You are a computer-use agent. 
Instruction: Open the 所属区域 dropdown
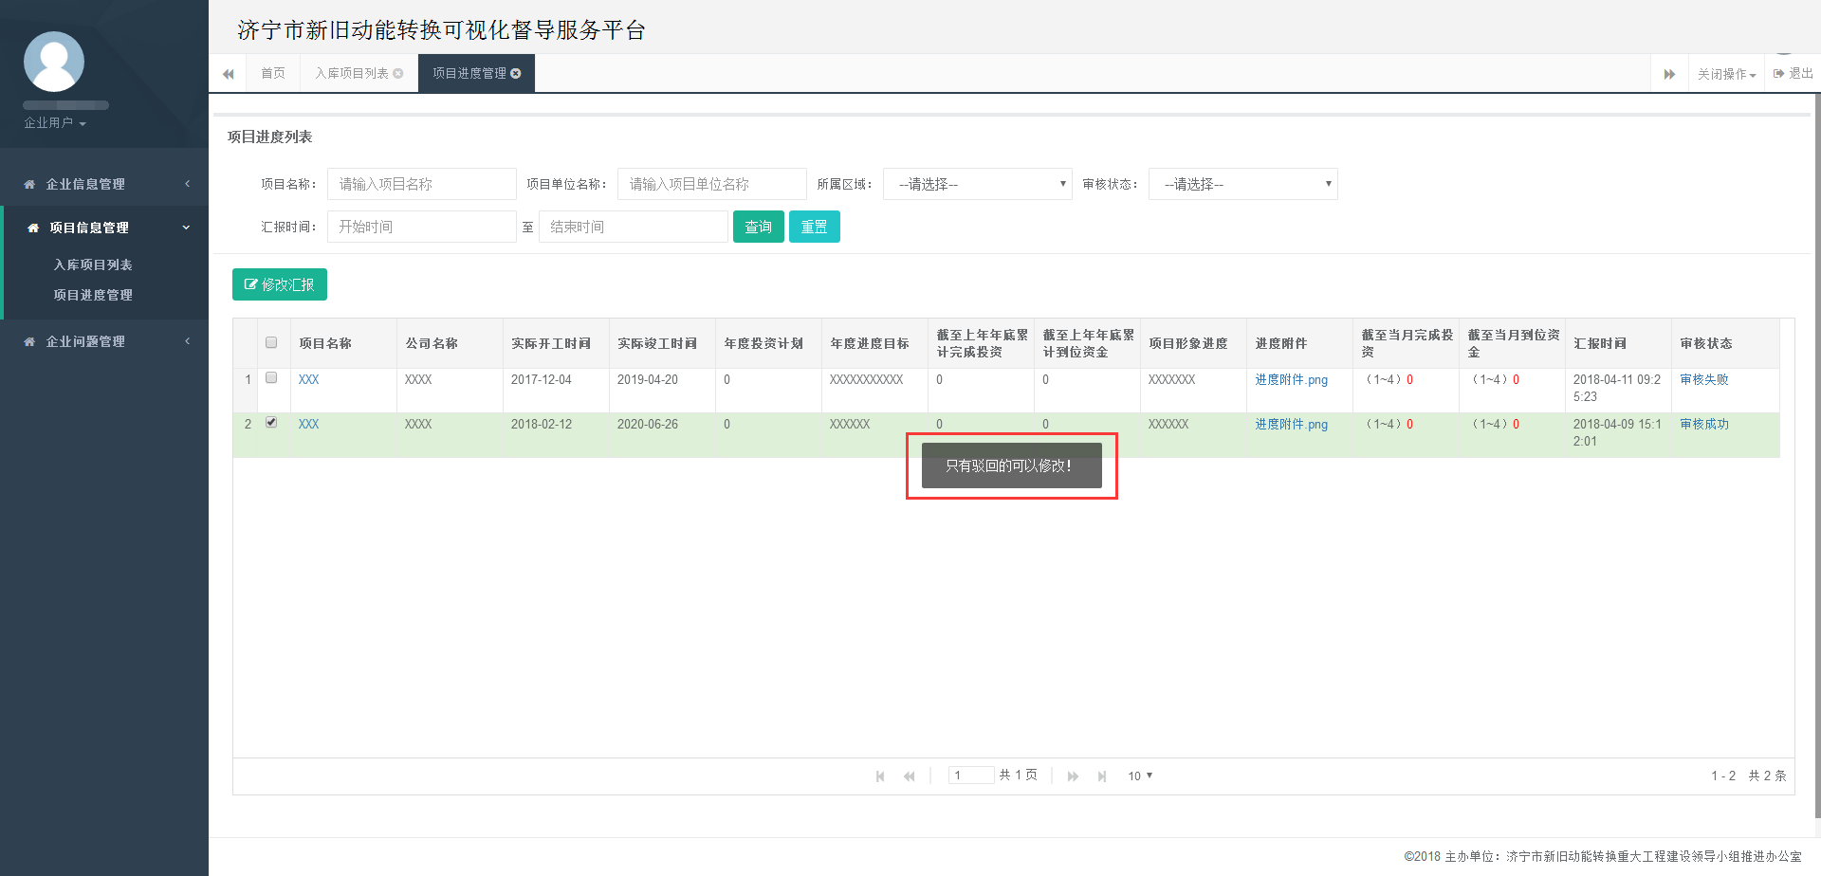pos(977,184)
